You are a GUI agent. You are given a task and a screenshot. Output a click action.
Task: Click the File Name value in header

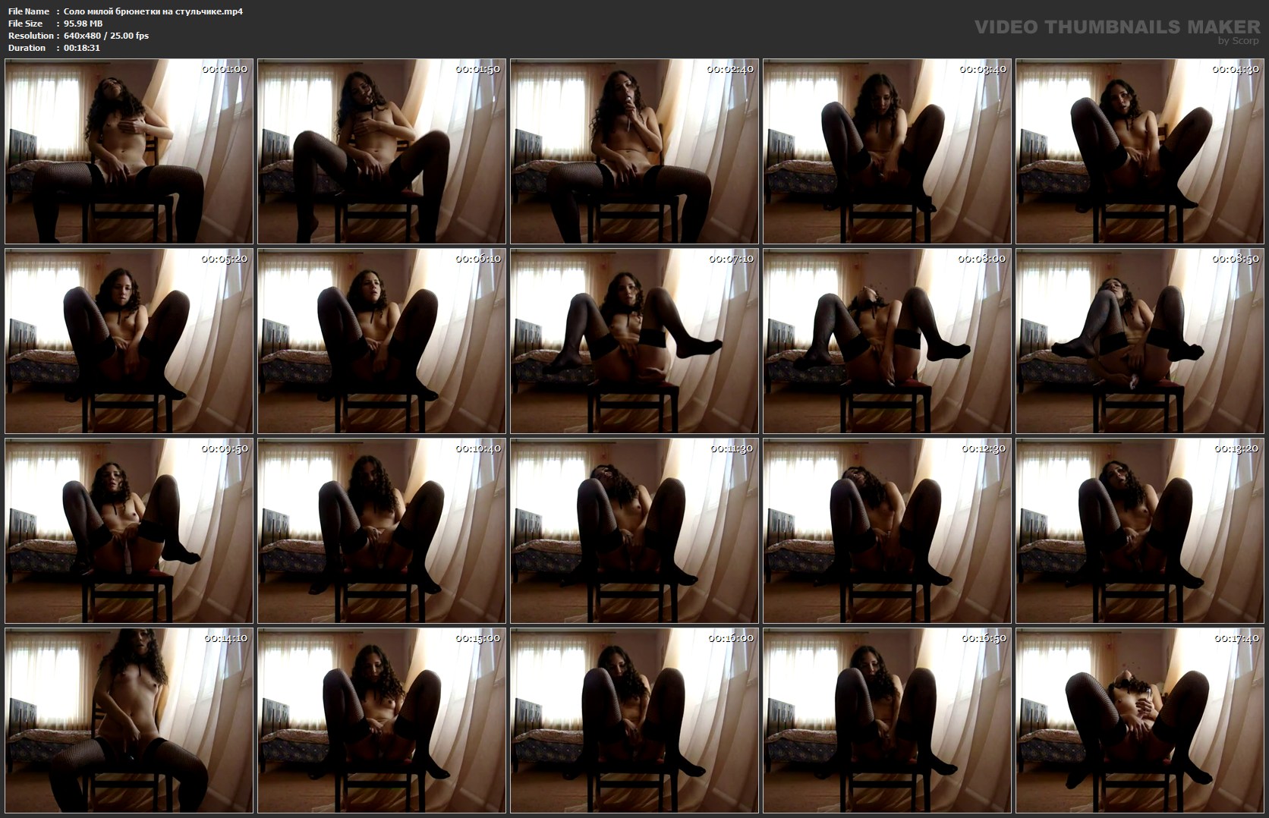153,11
